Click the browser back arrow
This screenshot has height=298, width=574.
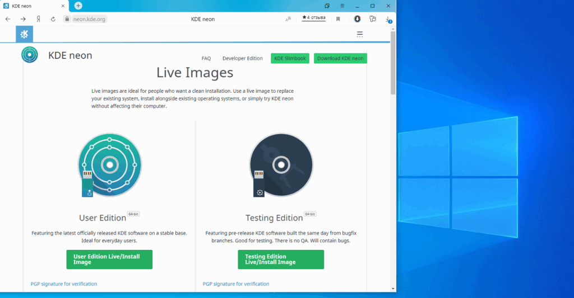click(x=8, y=19)
